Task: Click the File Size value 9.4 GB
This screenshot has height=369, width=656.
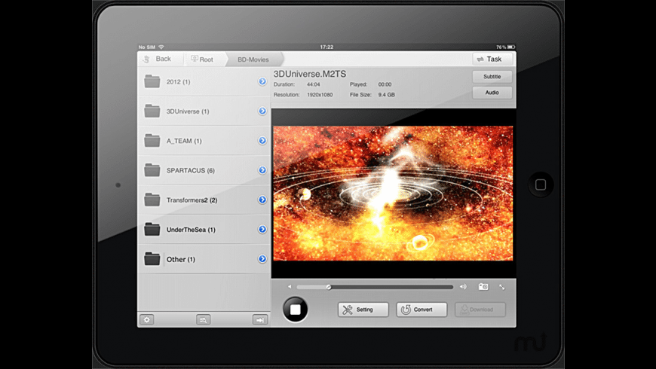Action: 387,95
